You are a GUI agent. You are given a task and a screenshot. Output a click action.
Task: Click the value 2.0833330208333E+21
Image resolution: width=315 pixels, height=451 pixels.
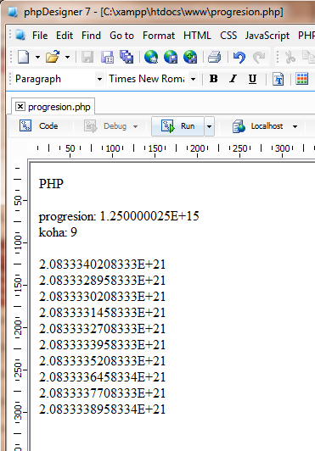(102, 297)
